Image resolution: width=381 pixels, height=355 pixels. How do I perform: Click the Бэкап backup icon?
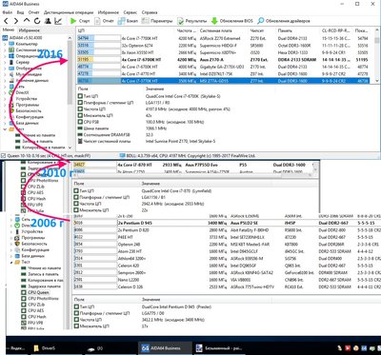click(121, 21)
